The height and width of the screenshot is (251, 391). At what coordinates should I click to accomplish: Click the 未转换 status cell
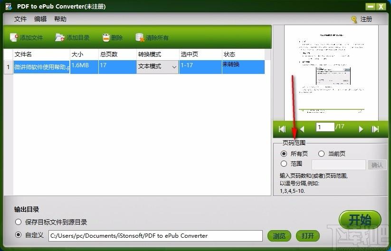tap(243, 67)
